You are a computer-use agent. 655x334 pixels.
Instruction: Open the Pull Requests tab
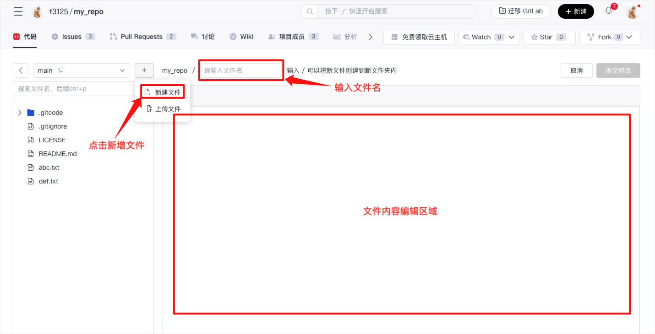pos(142,37)
